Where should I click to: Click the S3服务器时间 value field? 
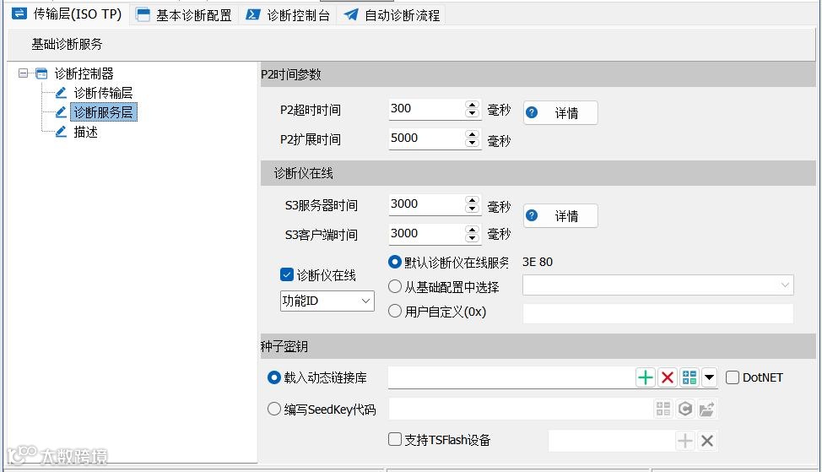(426, 204)
